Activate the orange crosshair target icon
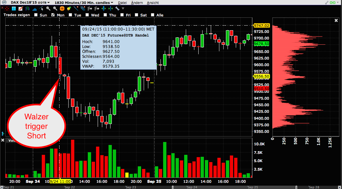Image resolution: width=342 pixels, height=189 pixels. tap(62, 9)
